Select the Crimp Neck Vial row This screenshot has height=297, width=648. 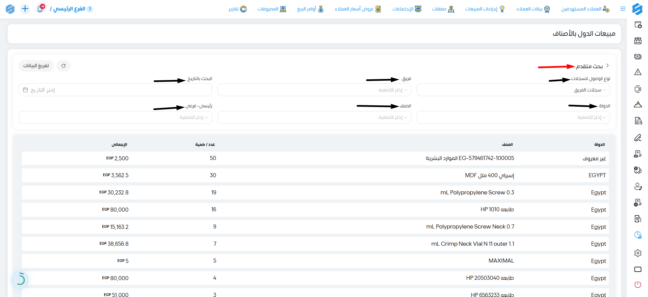point(315,244)
